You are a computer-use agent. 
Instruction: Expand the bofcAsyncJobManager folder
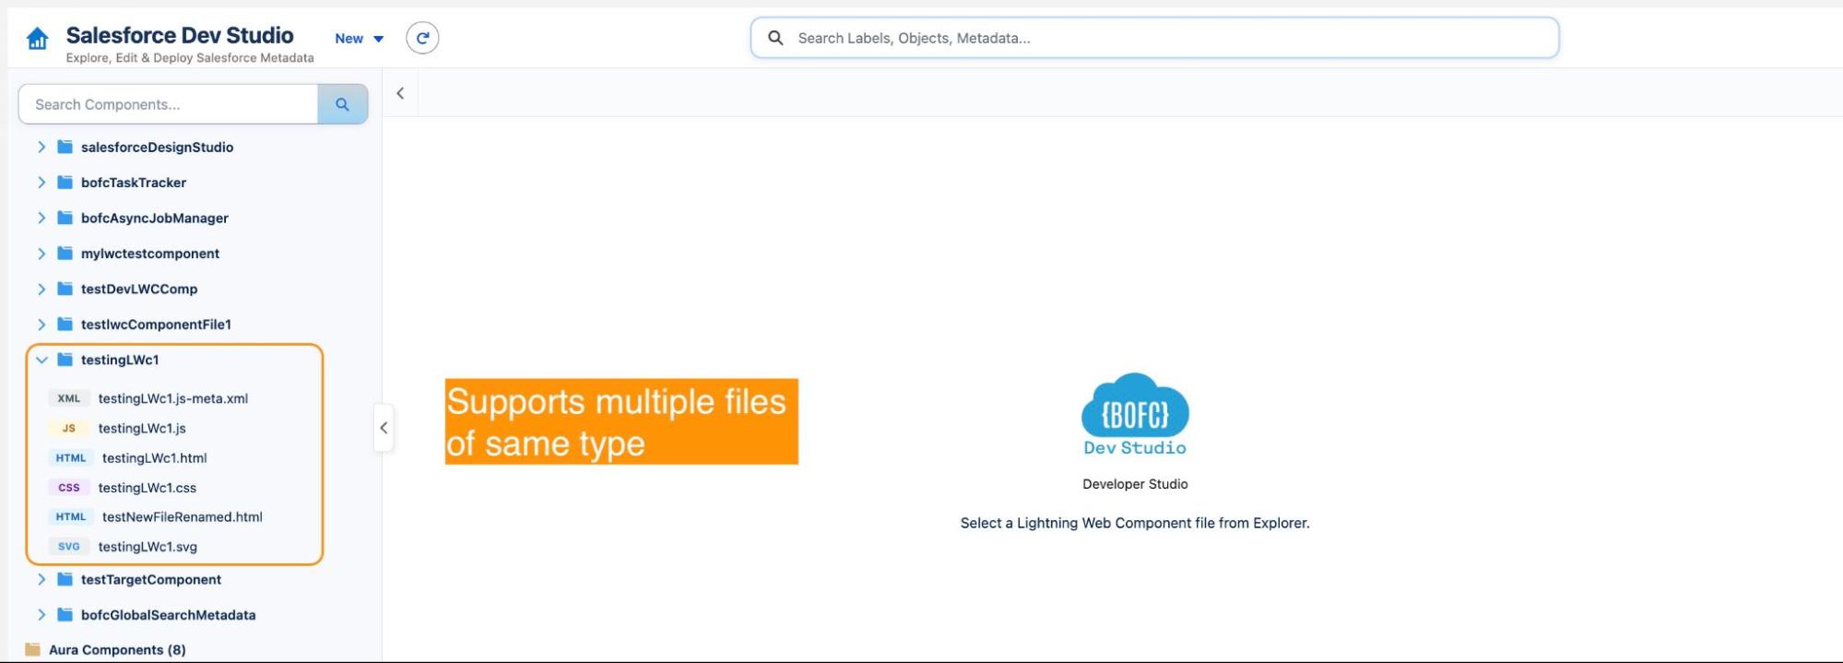pyautogui.click(x=41, y=218)
